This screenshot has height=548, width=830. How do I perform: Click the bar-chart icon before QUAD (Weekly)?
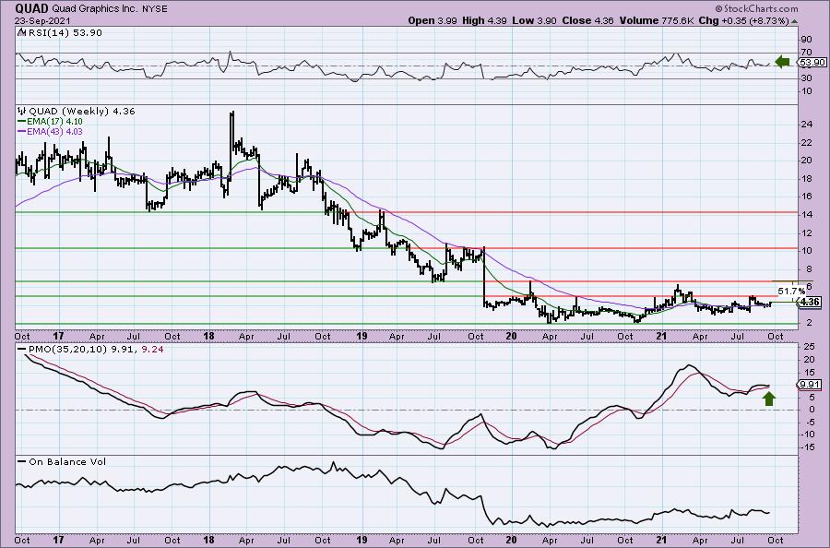(22, 112)
